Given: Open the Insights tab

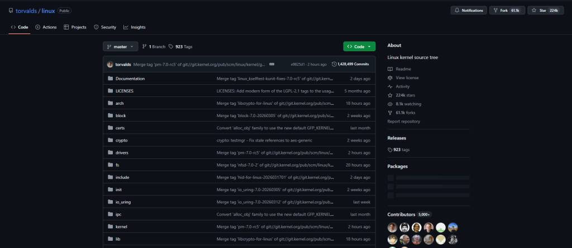Looking at the screenshot, I should click(134, 27).
